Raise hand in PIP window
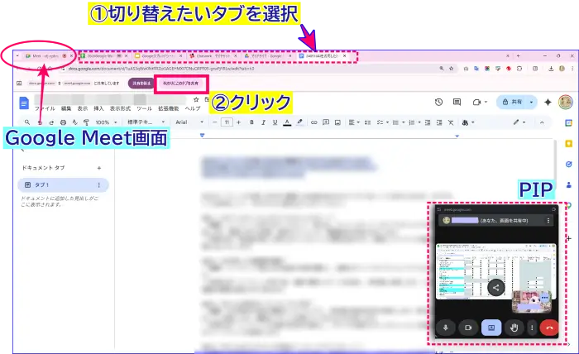Image resolution: width=579 pixels, height=354 pixels. pyautogui.click(x=514, y=328)
